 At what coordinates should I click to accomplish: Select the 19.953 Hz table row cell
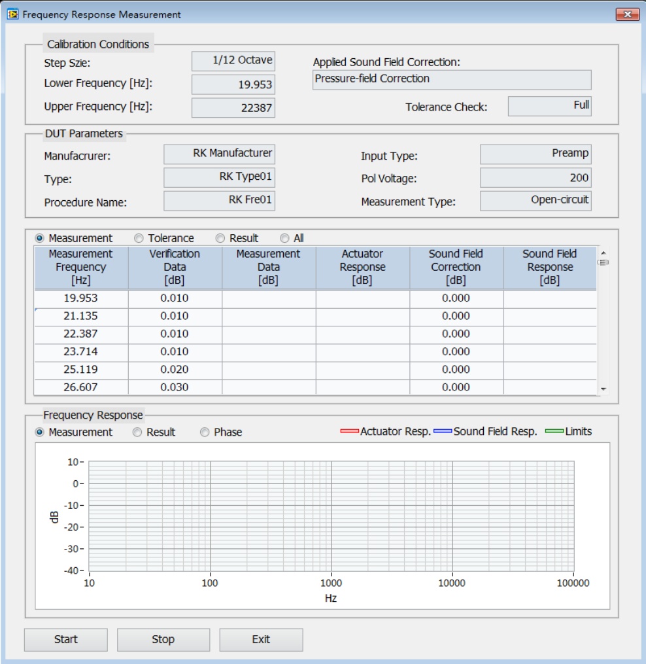coord(80,298)
